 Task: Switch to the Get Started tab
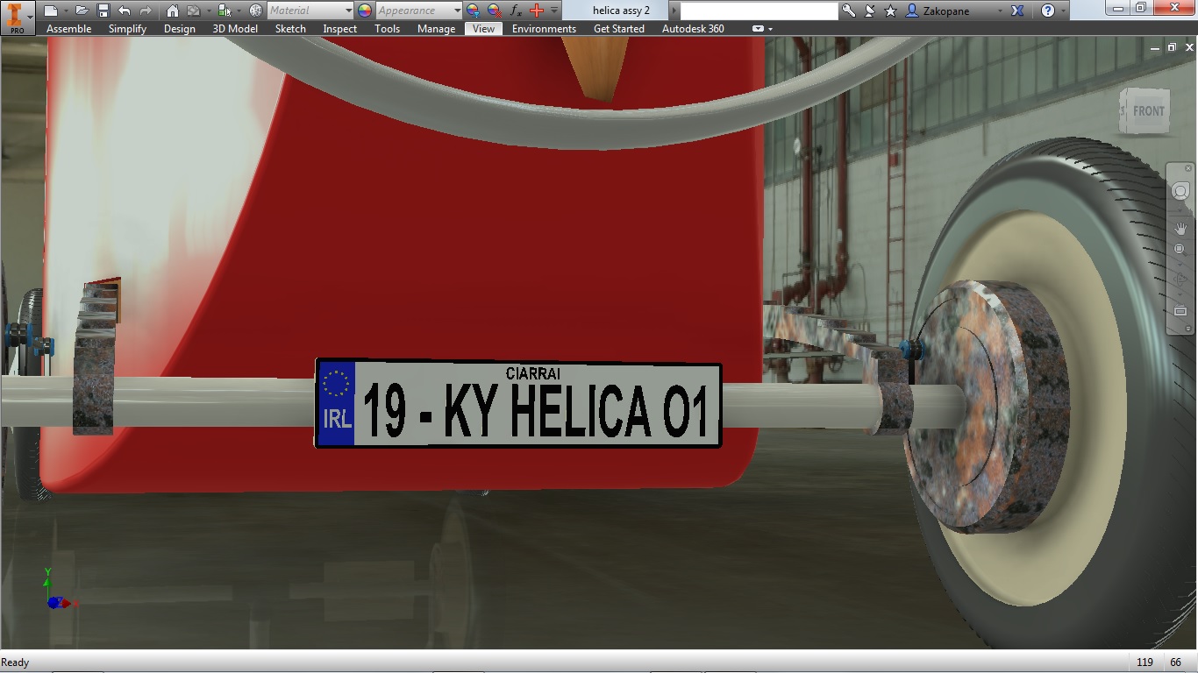(x=619, y=29)
